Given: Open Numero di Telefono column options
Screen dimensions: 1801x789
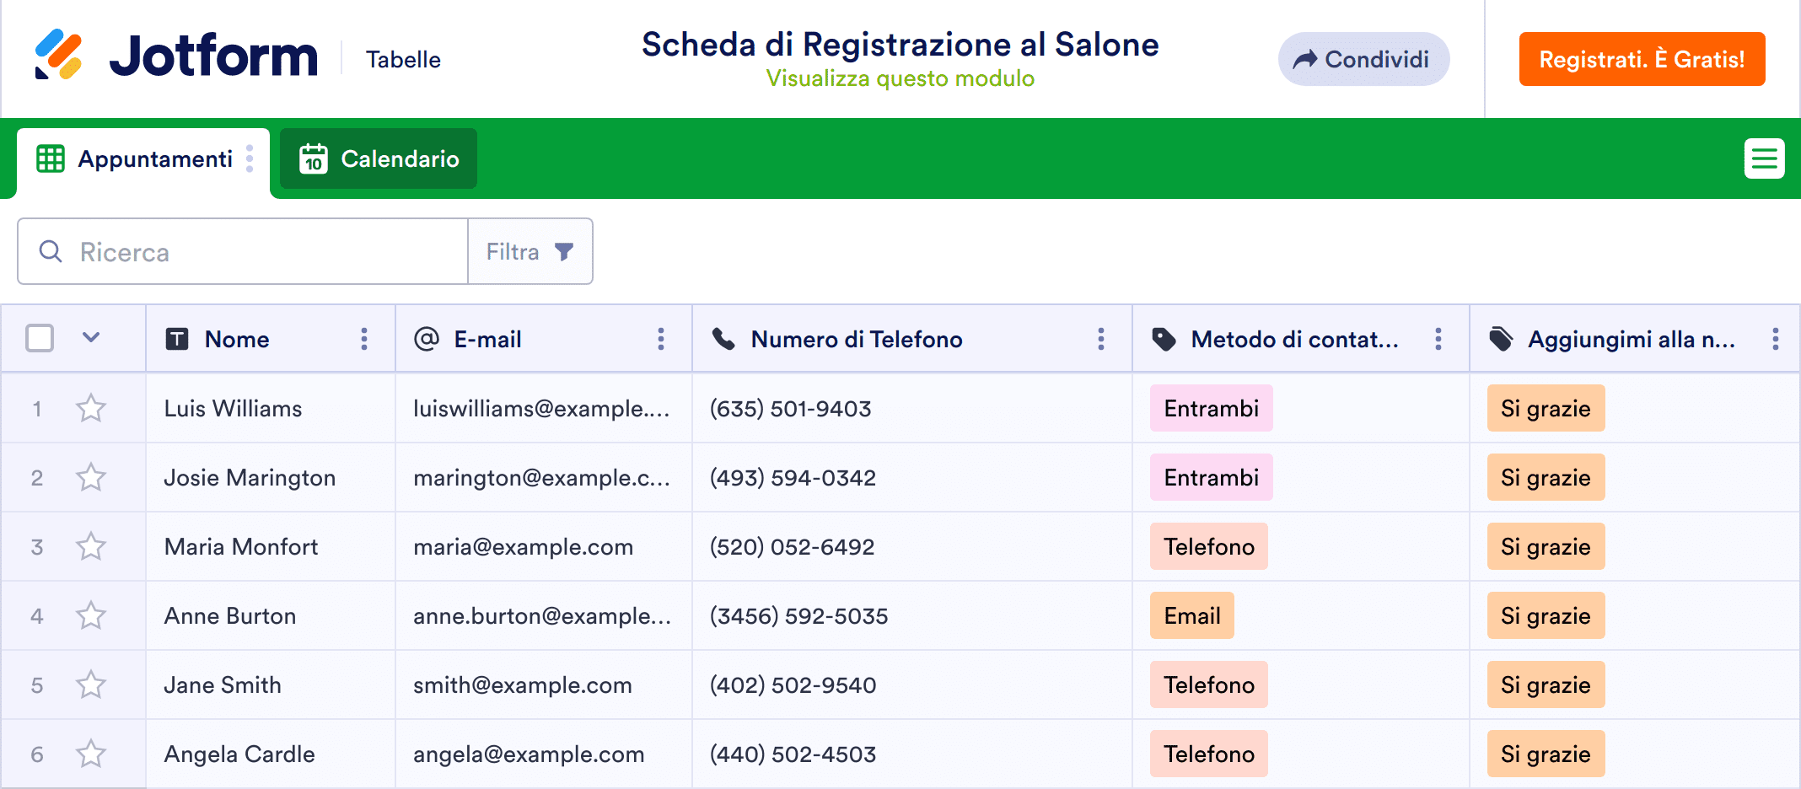Looking at the screenshot, I should pyautogui.click(x=1101, y=339).
